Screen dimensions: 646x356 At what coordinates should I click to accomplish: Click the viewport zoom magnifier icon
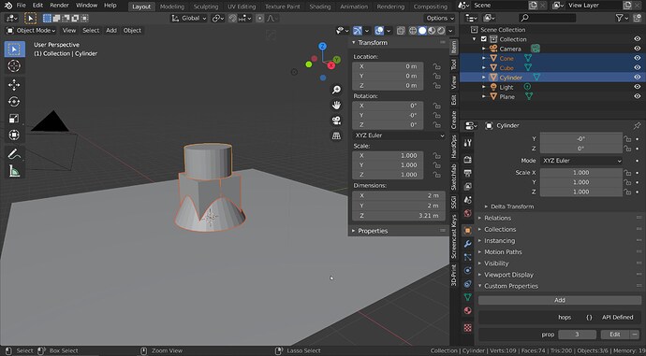pos(337,90)
